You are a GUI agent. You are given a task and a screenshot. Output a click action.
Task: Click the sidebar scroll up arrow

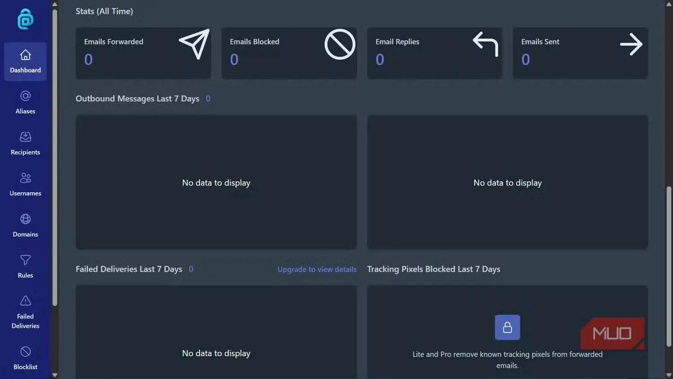[55, 4]
